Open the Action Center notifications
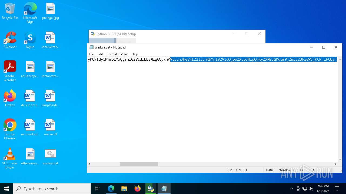 [x=337, y=189]
